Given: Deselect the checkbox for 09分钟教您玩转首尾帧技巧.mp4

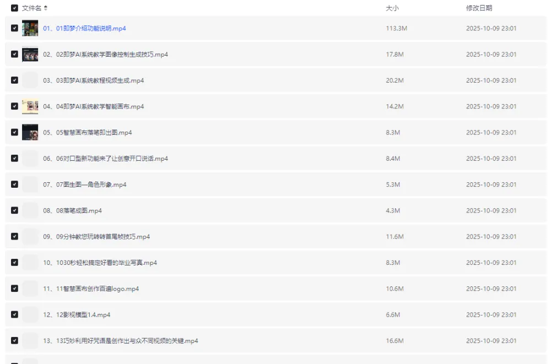Looking at the screenshot, I should [x=14, y=237].
